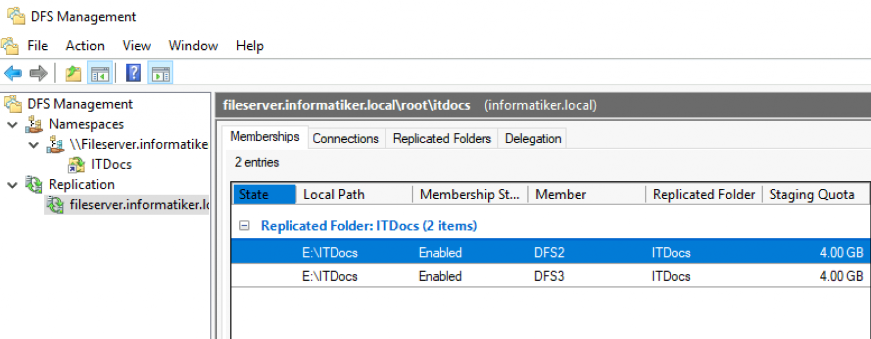Image resolution: width=871 pixels, height=339 pixels.
Task: Sort by the Staging Quota column header
Action: coord(813,194)
